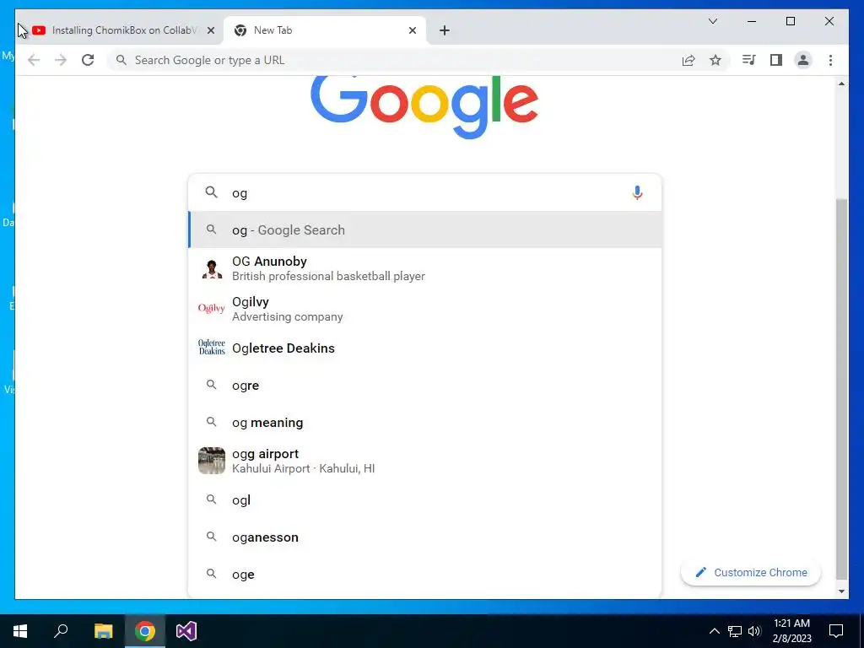864x648 pixels.
Task: Choose the ogl suggestion
Action: pyautogui.click(x=424, y=499)
